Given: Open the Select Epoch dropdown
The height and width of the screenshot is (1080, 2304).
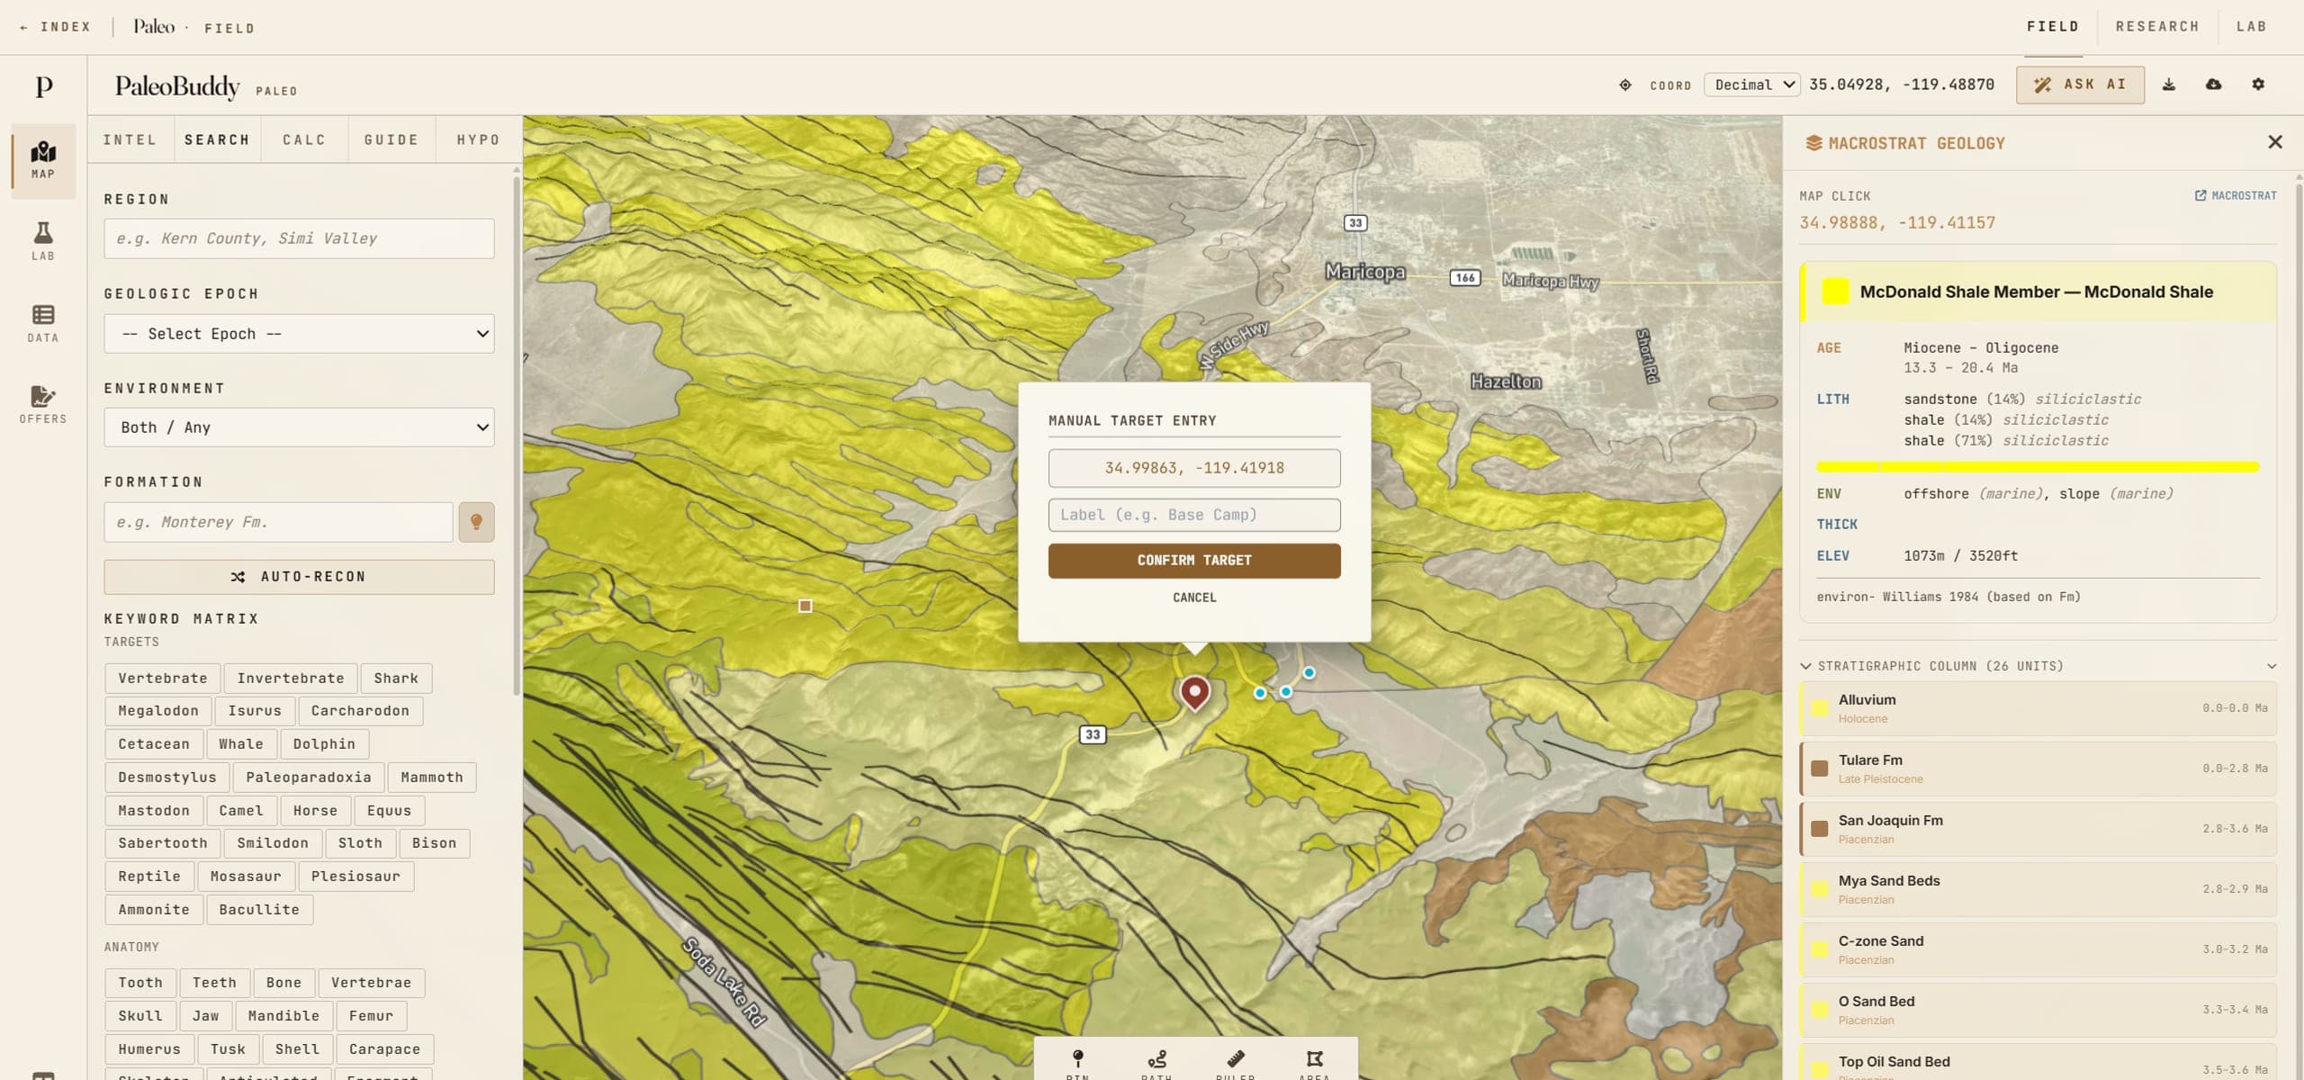Looking at the screenshot, I should tap(299, 334).
